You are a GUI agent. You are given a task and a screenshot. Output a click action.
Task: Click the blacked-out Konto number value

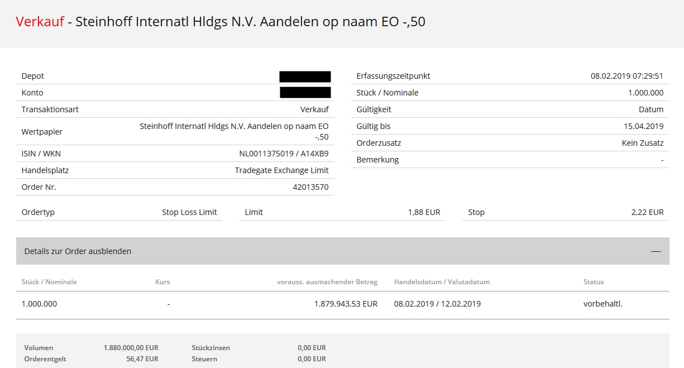[305, 93]
